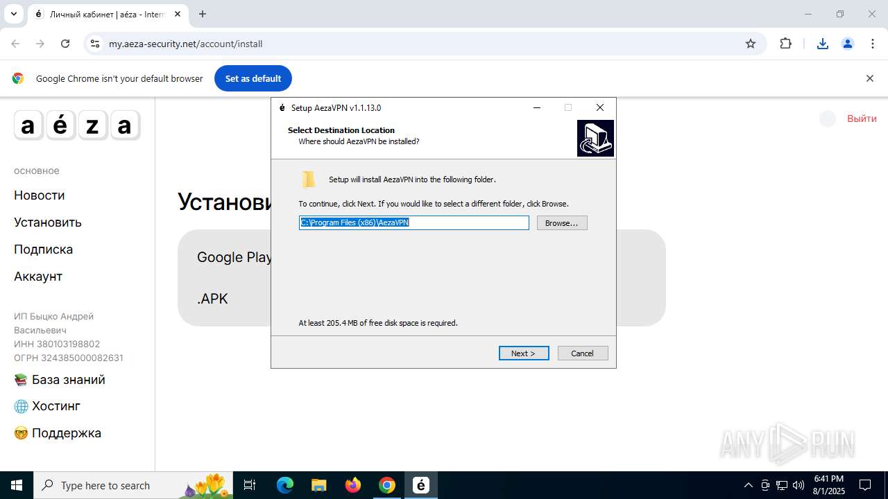Open File Explorer from the taskbar

click(318, 485)
